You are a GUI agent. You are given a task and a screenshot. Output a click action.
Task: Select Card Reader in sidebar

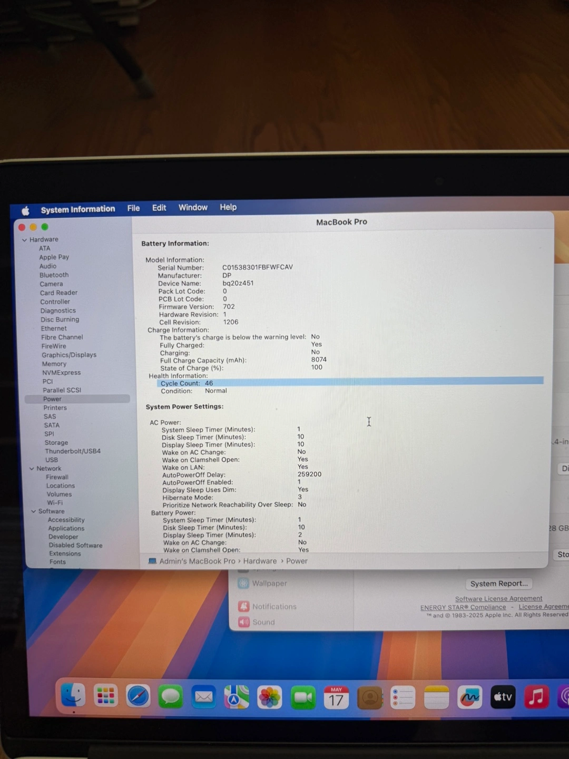[x=58, y=293]
